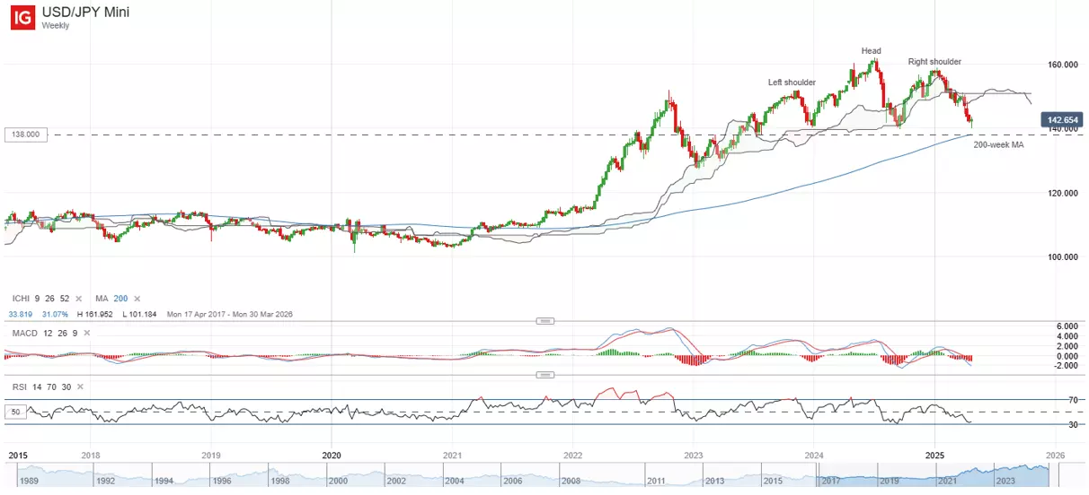The image size is (1089, 495).
Task: Select the Left shoulder annotation
Action: point(792,82)
